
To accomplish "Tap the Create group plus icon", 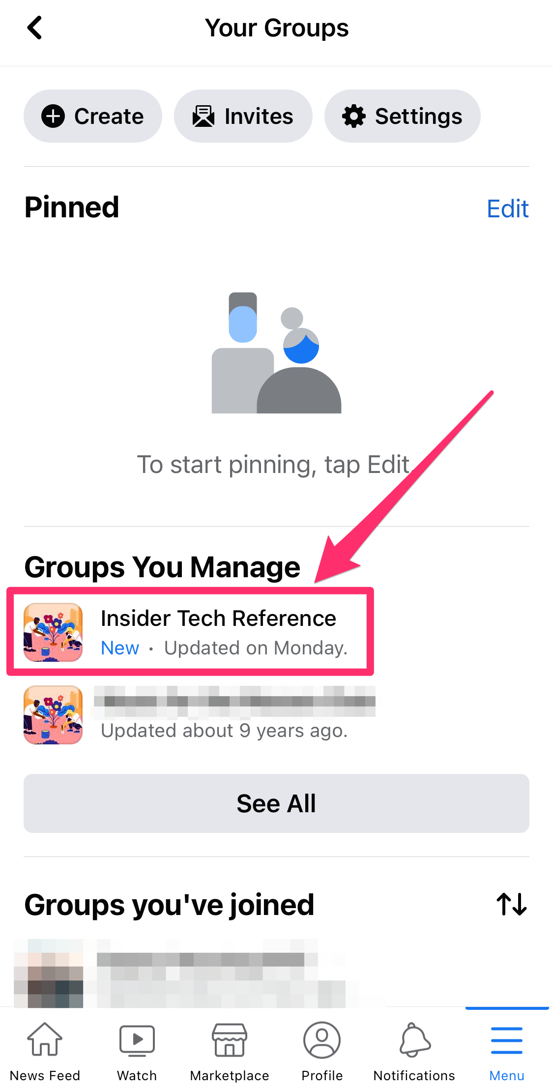I will tap(54, 116).
